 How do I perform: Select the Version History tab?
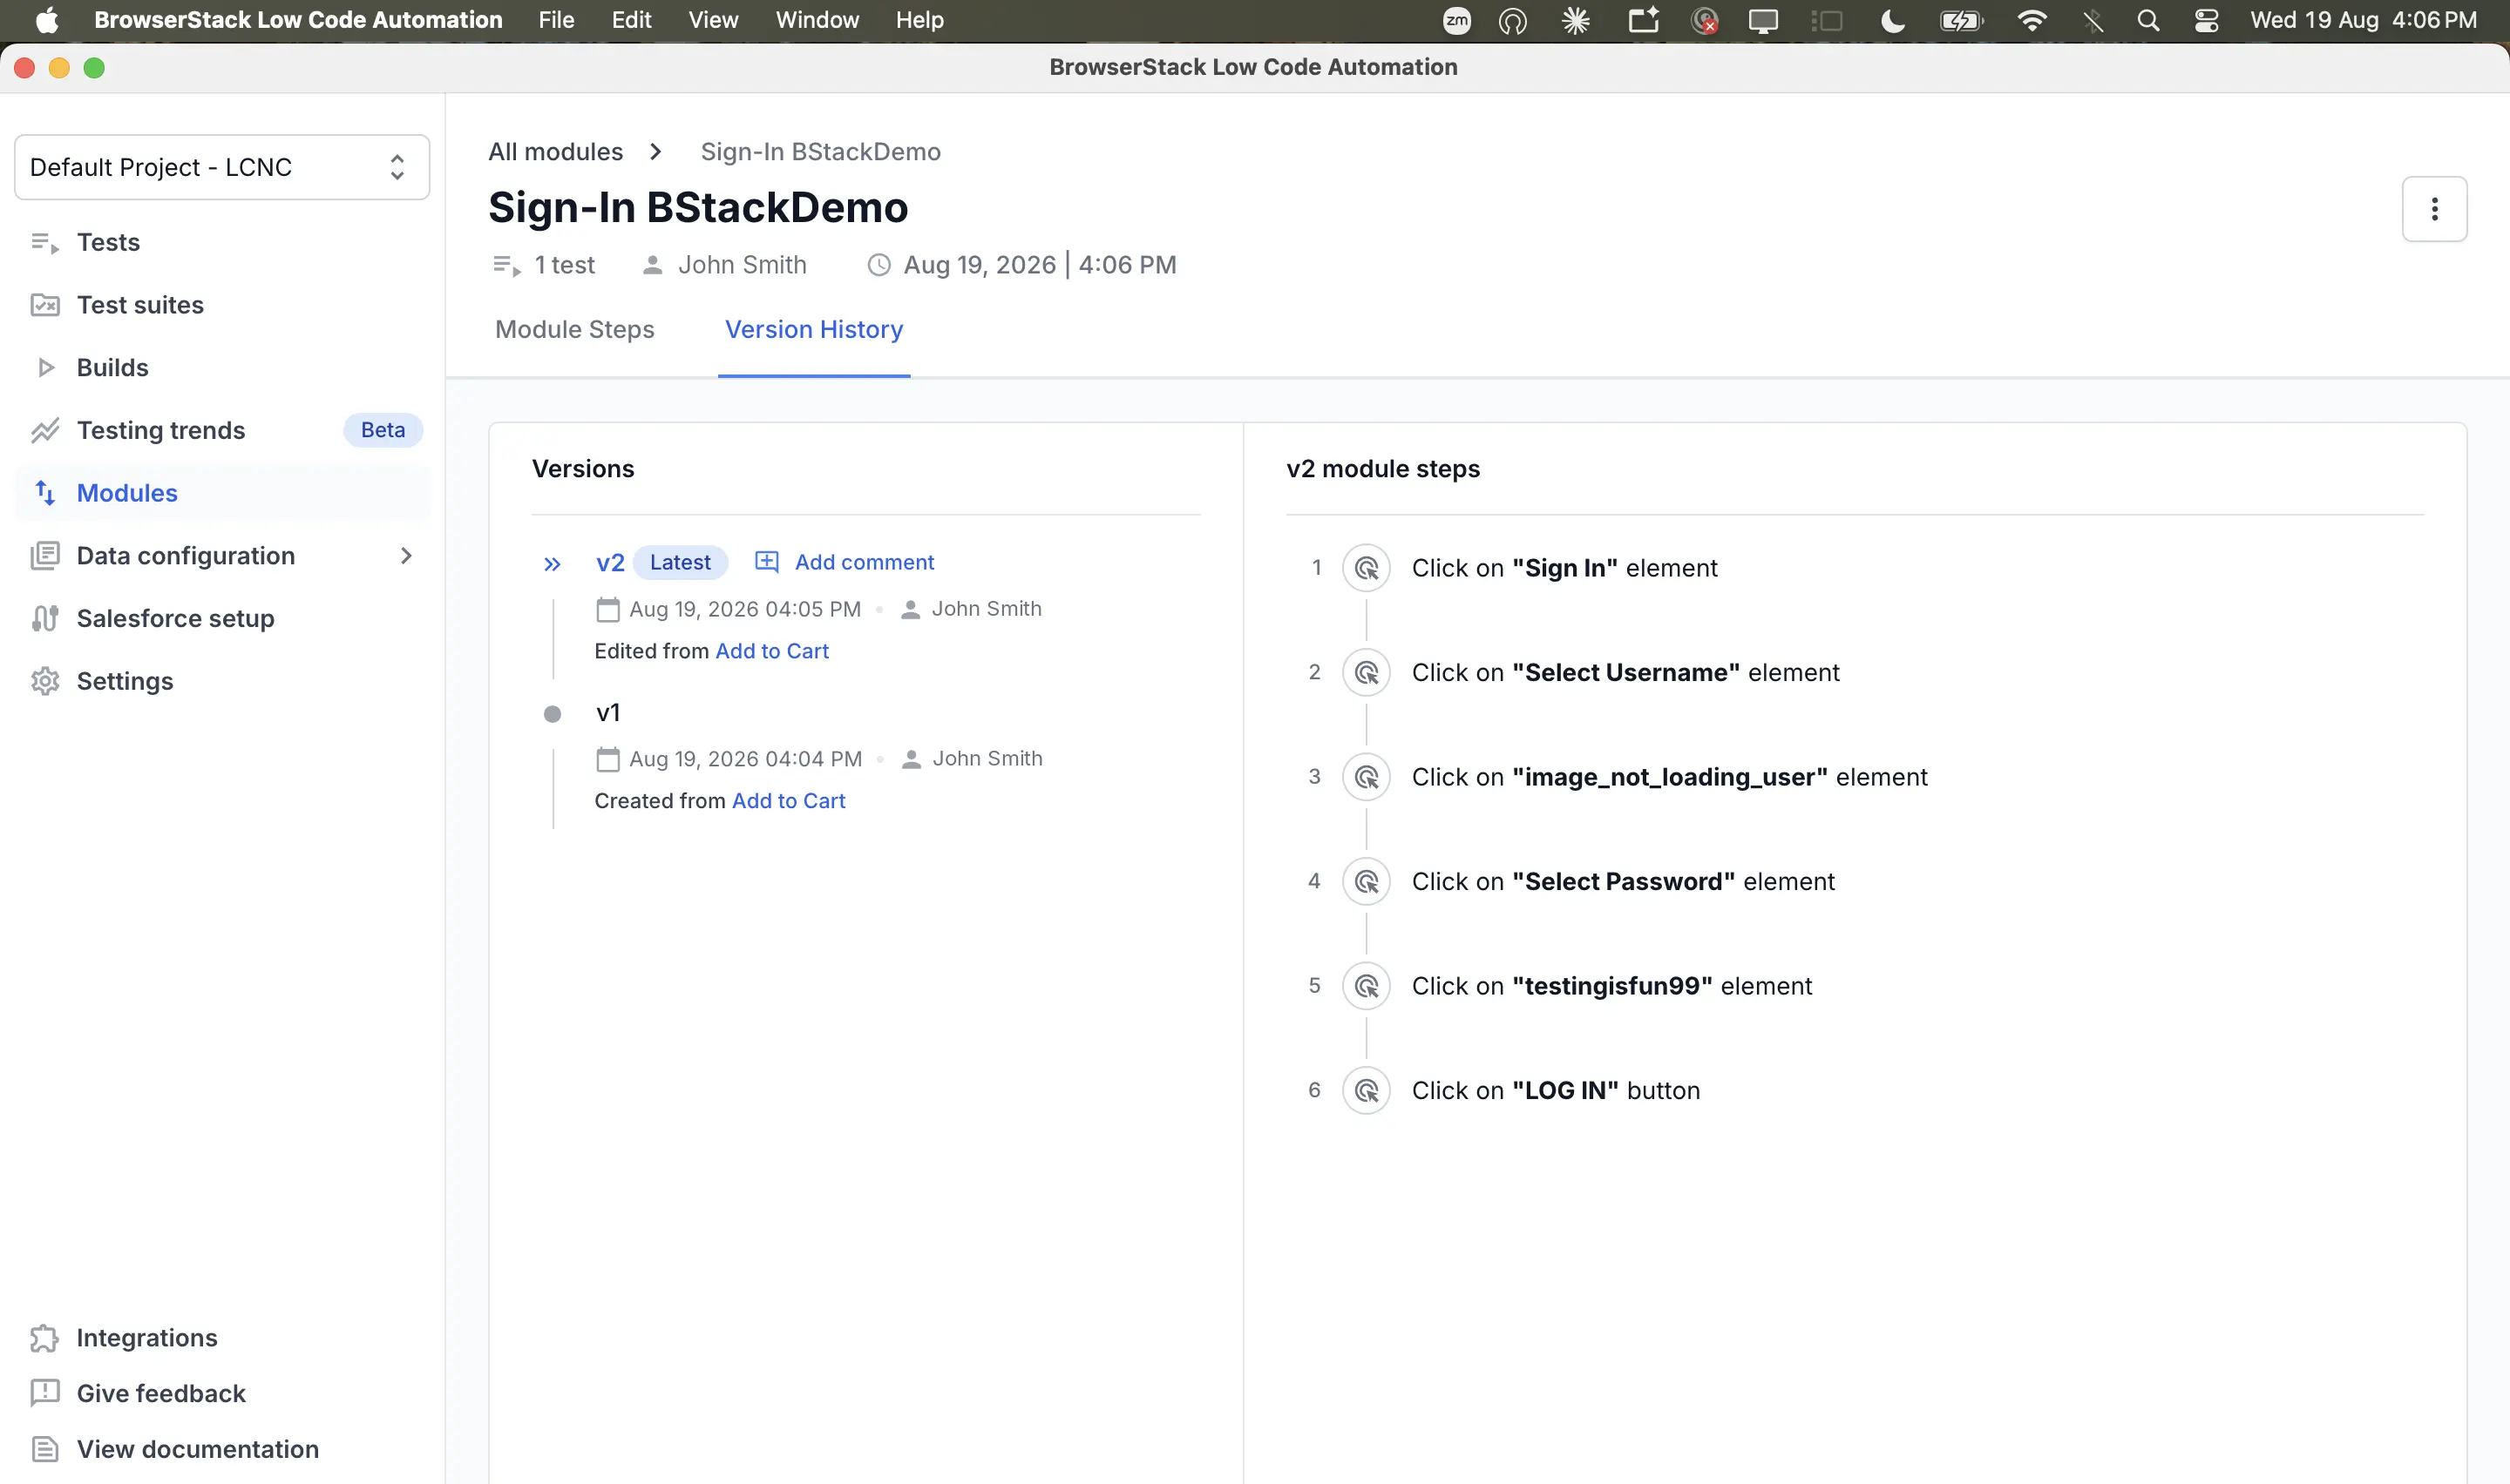pyautogui.click(x=813, y=330)
